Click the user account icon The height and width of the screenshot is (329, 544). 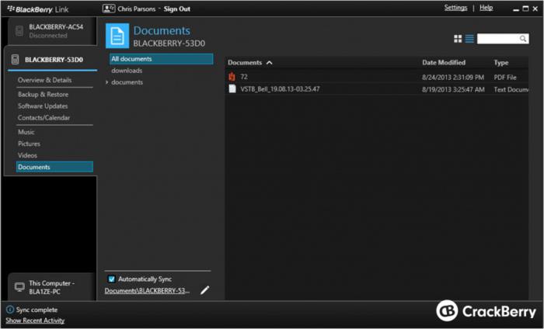109,9
